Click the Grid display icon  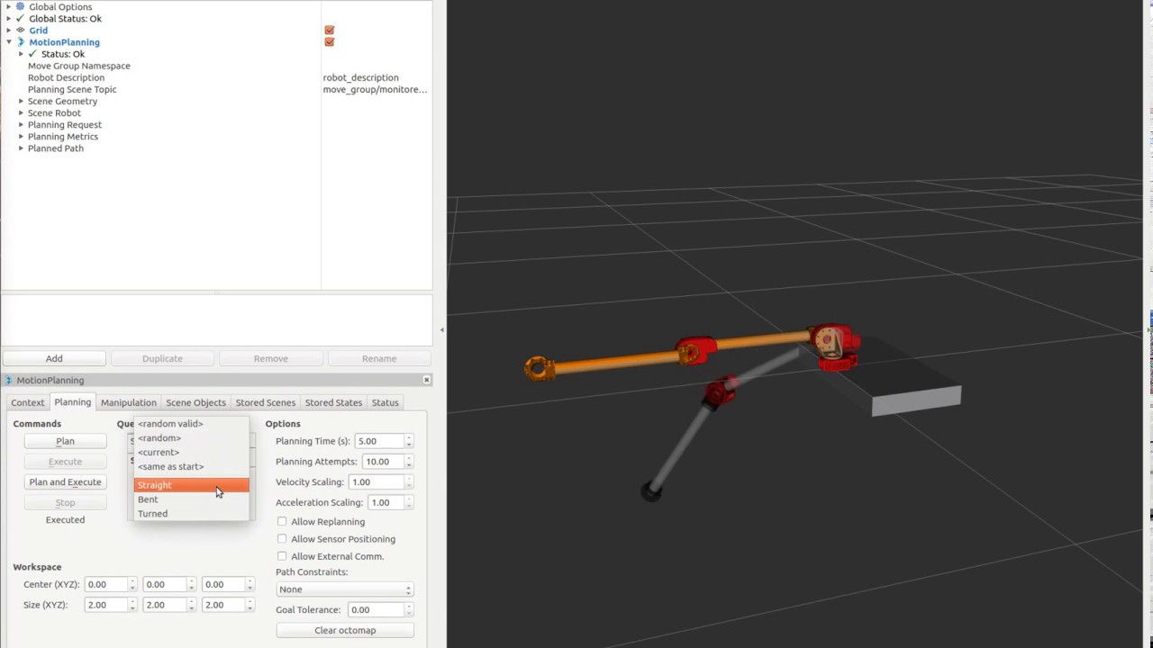click(x=21, y=30)
